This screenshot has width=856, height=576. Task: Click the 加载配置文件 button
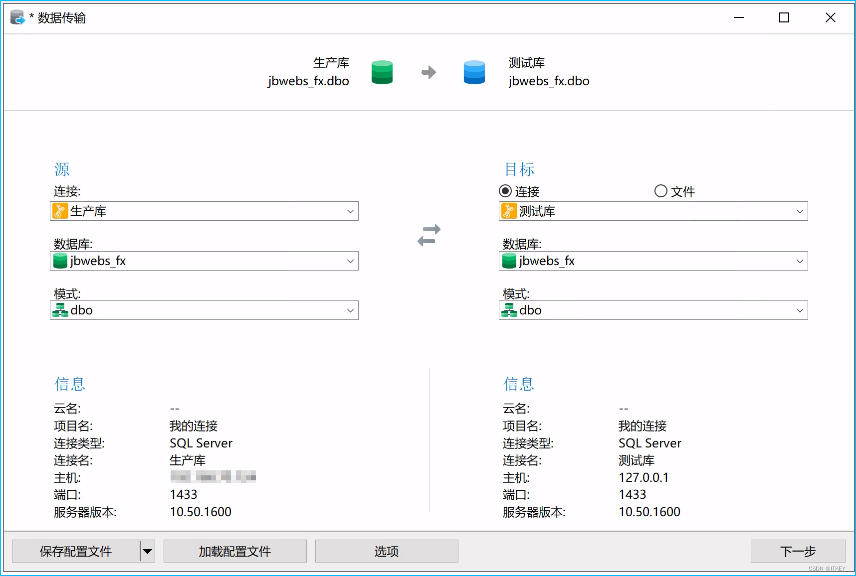point(234,551)
